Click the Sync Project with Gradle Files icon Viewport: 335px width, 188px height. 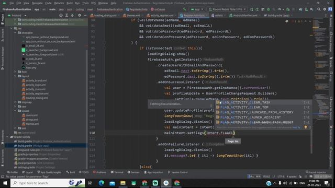[x=300, y=9]
